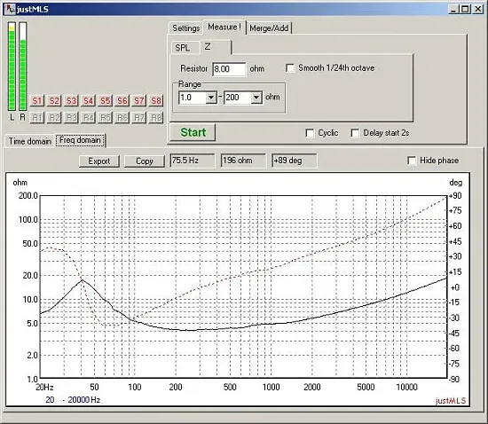
Task: Click the R1 recall slot
Action: point(36,118)
